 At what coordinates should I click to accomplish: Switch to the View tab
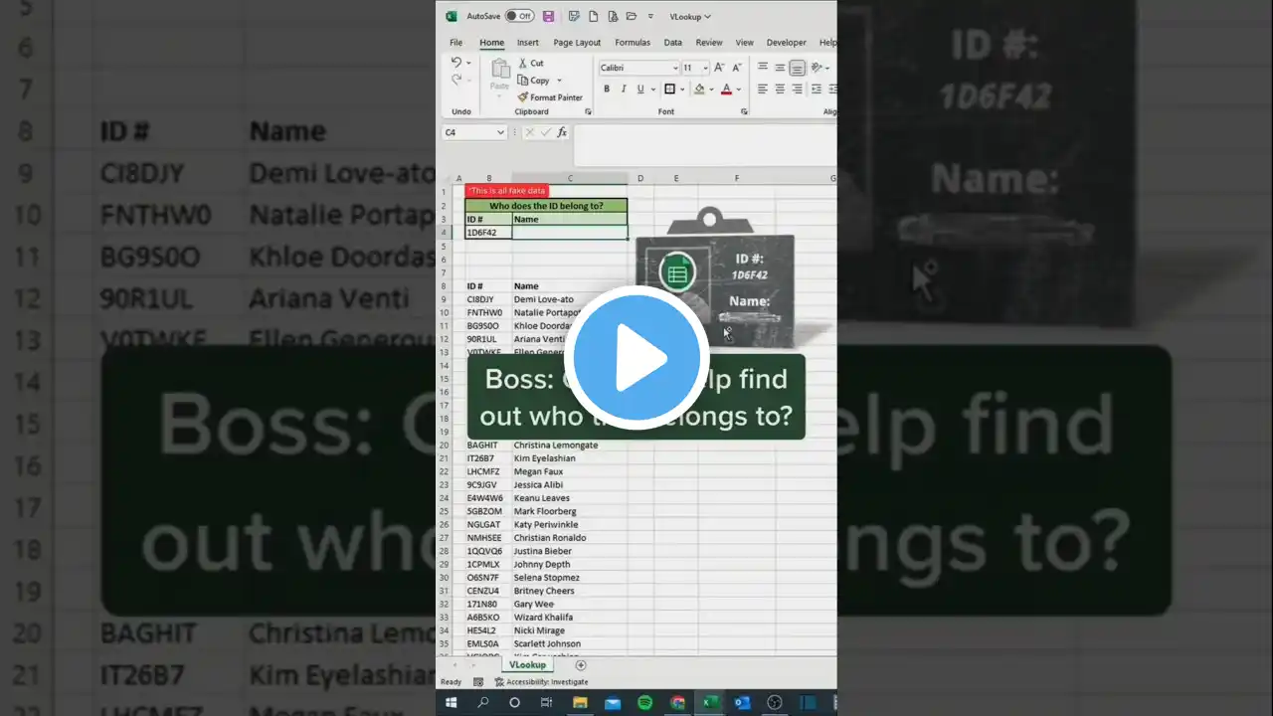pos(744,43)
